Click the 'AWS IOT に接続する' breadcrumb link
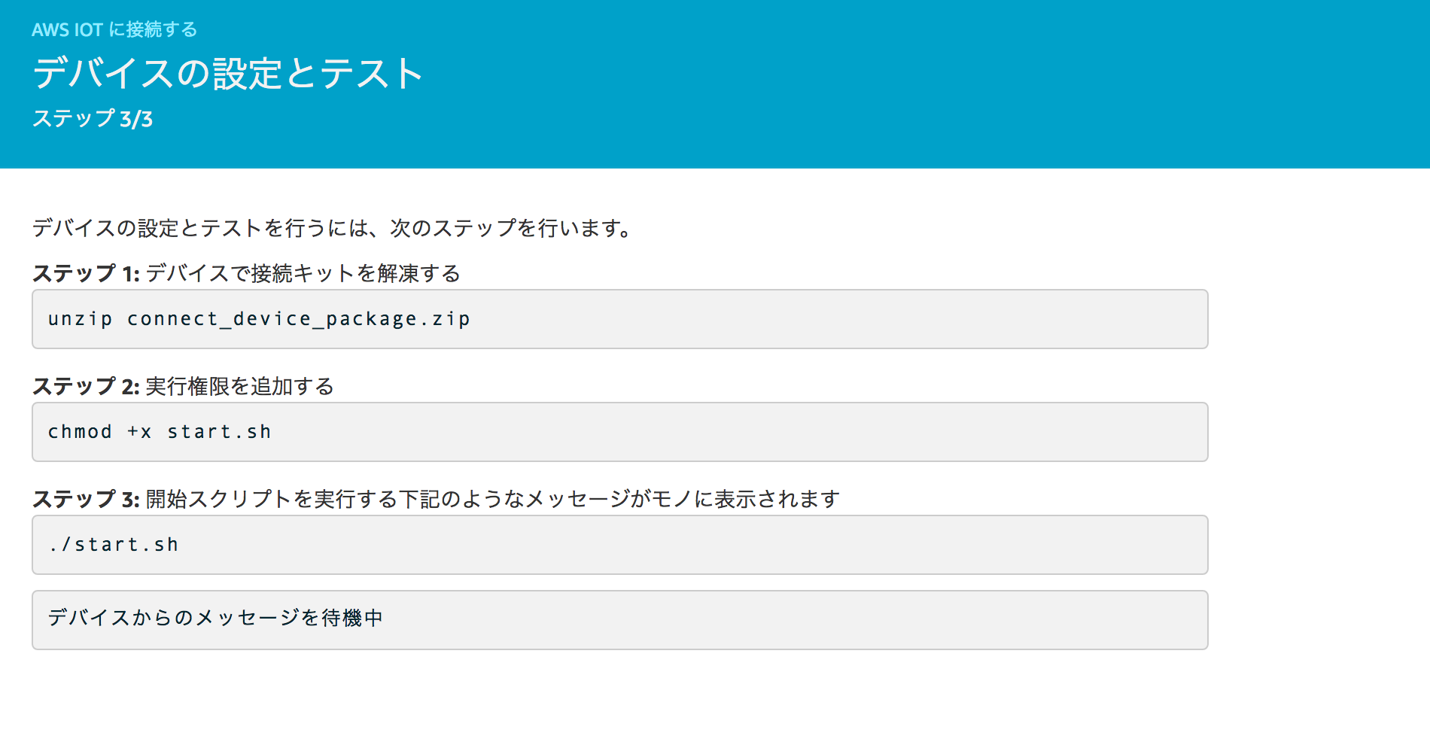 coord(114,29)
